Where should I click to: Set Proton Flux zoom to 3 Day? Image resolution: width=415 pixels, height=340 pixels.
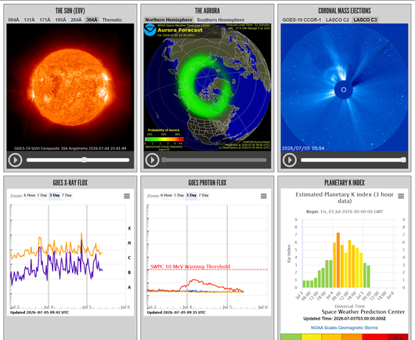191,195
